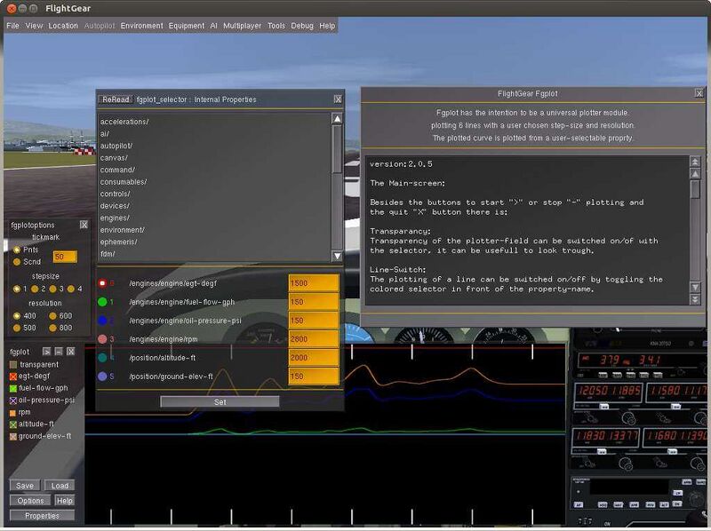The image size is (711, 531).
Task: Toggle the rpm line switch
Action: pos(13,413)
